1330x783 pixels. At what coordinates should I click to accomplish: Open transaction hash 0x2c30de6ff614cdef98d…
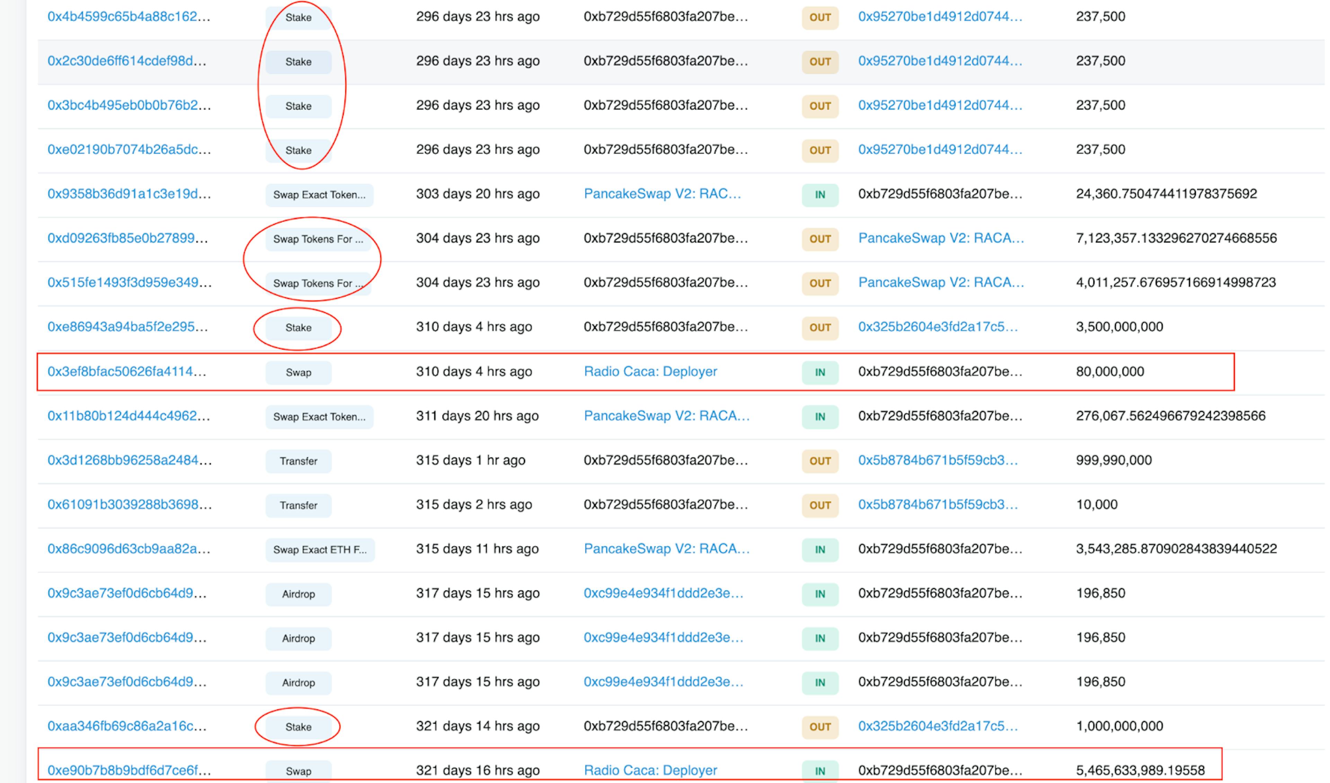tap(127, 61)
